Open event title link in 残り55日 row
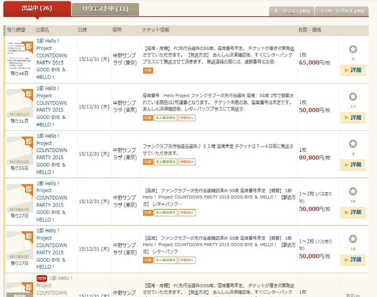The width and height of the screenshot is (377, 297). [51, 154]
